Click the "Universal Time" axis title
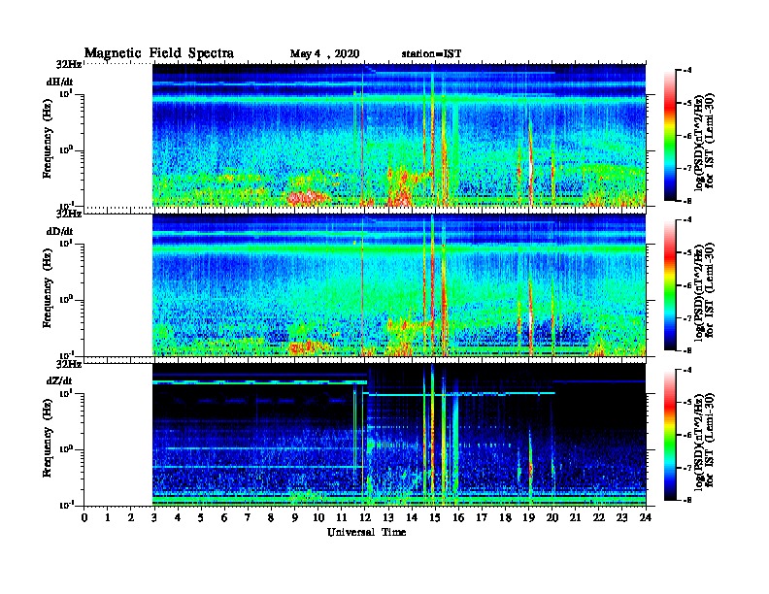Viewport: 769px width, 594px height. coord(367,532)
